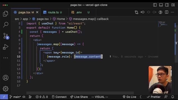178x100 pixels.
Task: Click the Prettier status item
Action: tap(154, 97)
